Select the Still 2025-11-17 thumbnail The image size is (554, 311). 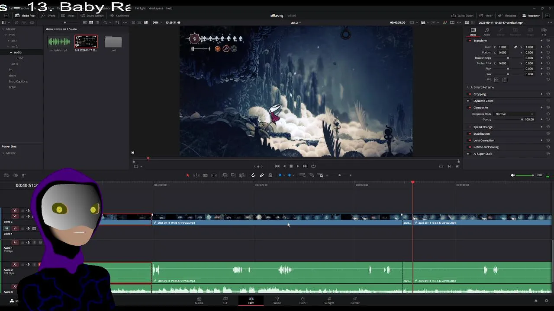click(86, 42)
